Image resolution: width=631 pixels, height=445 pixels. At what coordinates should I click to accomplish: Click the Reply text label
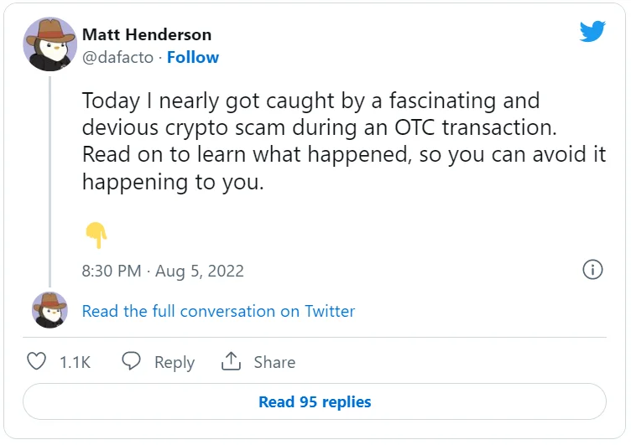point(174,362)
